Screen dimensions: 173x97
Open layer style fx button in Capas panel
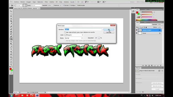tap(146, 65)
